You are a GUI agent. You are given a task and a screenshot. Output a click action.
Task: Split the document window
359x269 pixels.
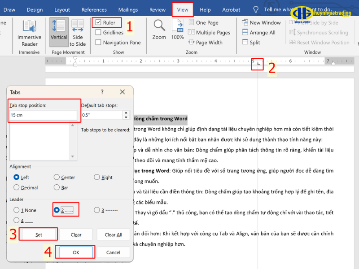point(251,42)
